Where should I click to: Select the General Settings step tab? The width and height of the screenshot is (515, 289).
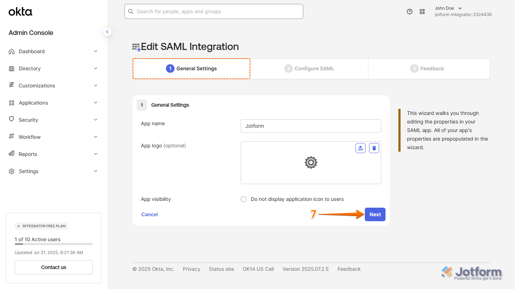(191, 69)
